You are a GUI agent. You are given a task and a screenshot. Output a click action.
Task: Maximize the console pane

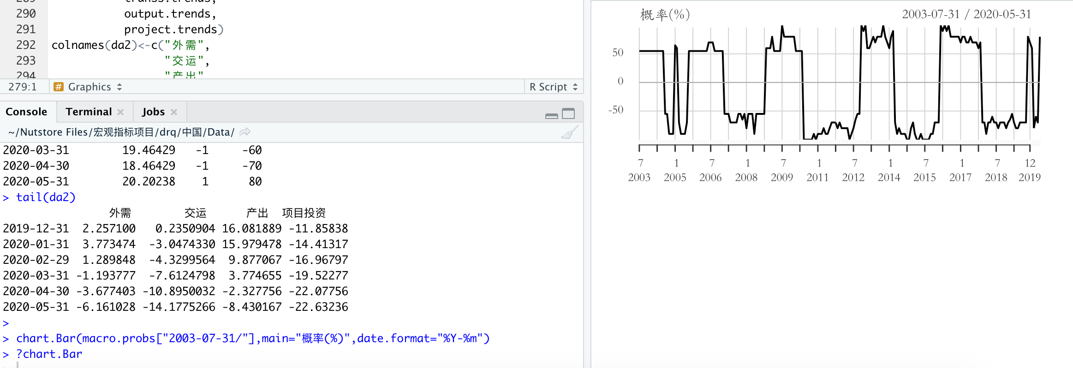click(568, 113)
